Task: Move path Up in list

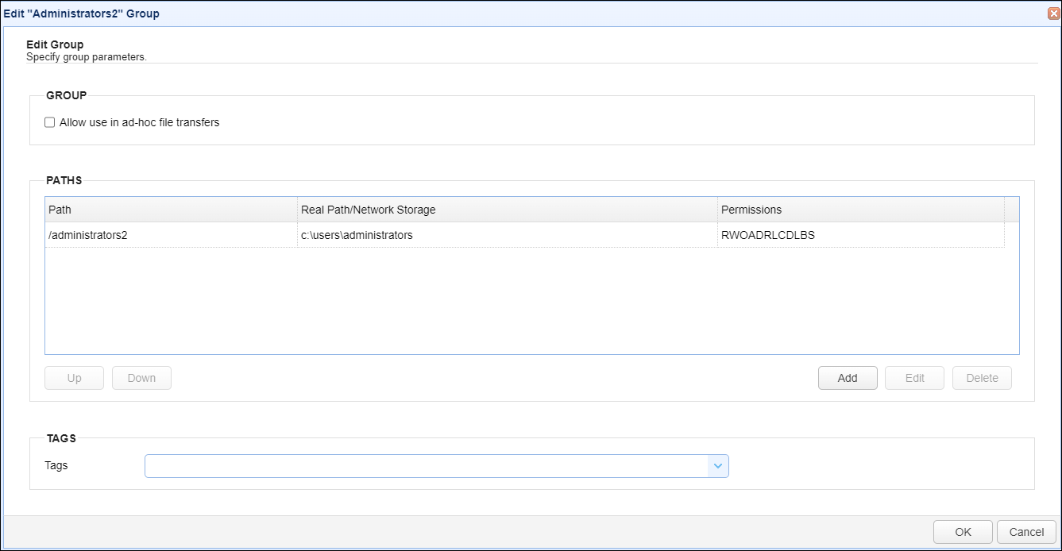Action: [75, 378]
